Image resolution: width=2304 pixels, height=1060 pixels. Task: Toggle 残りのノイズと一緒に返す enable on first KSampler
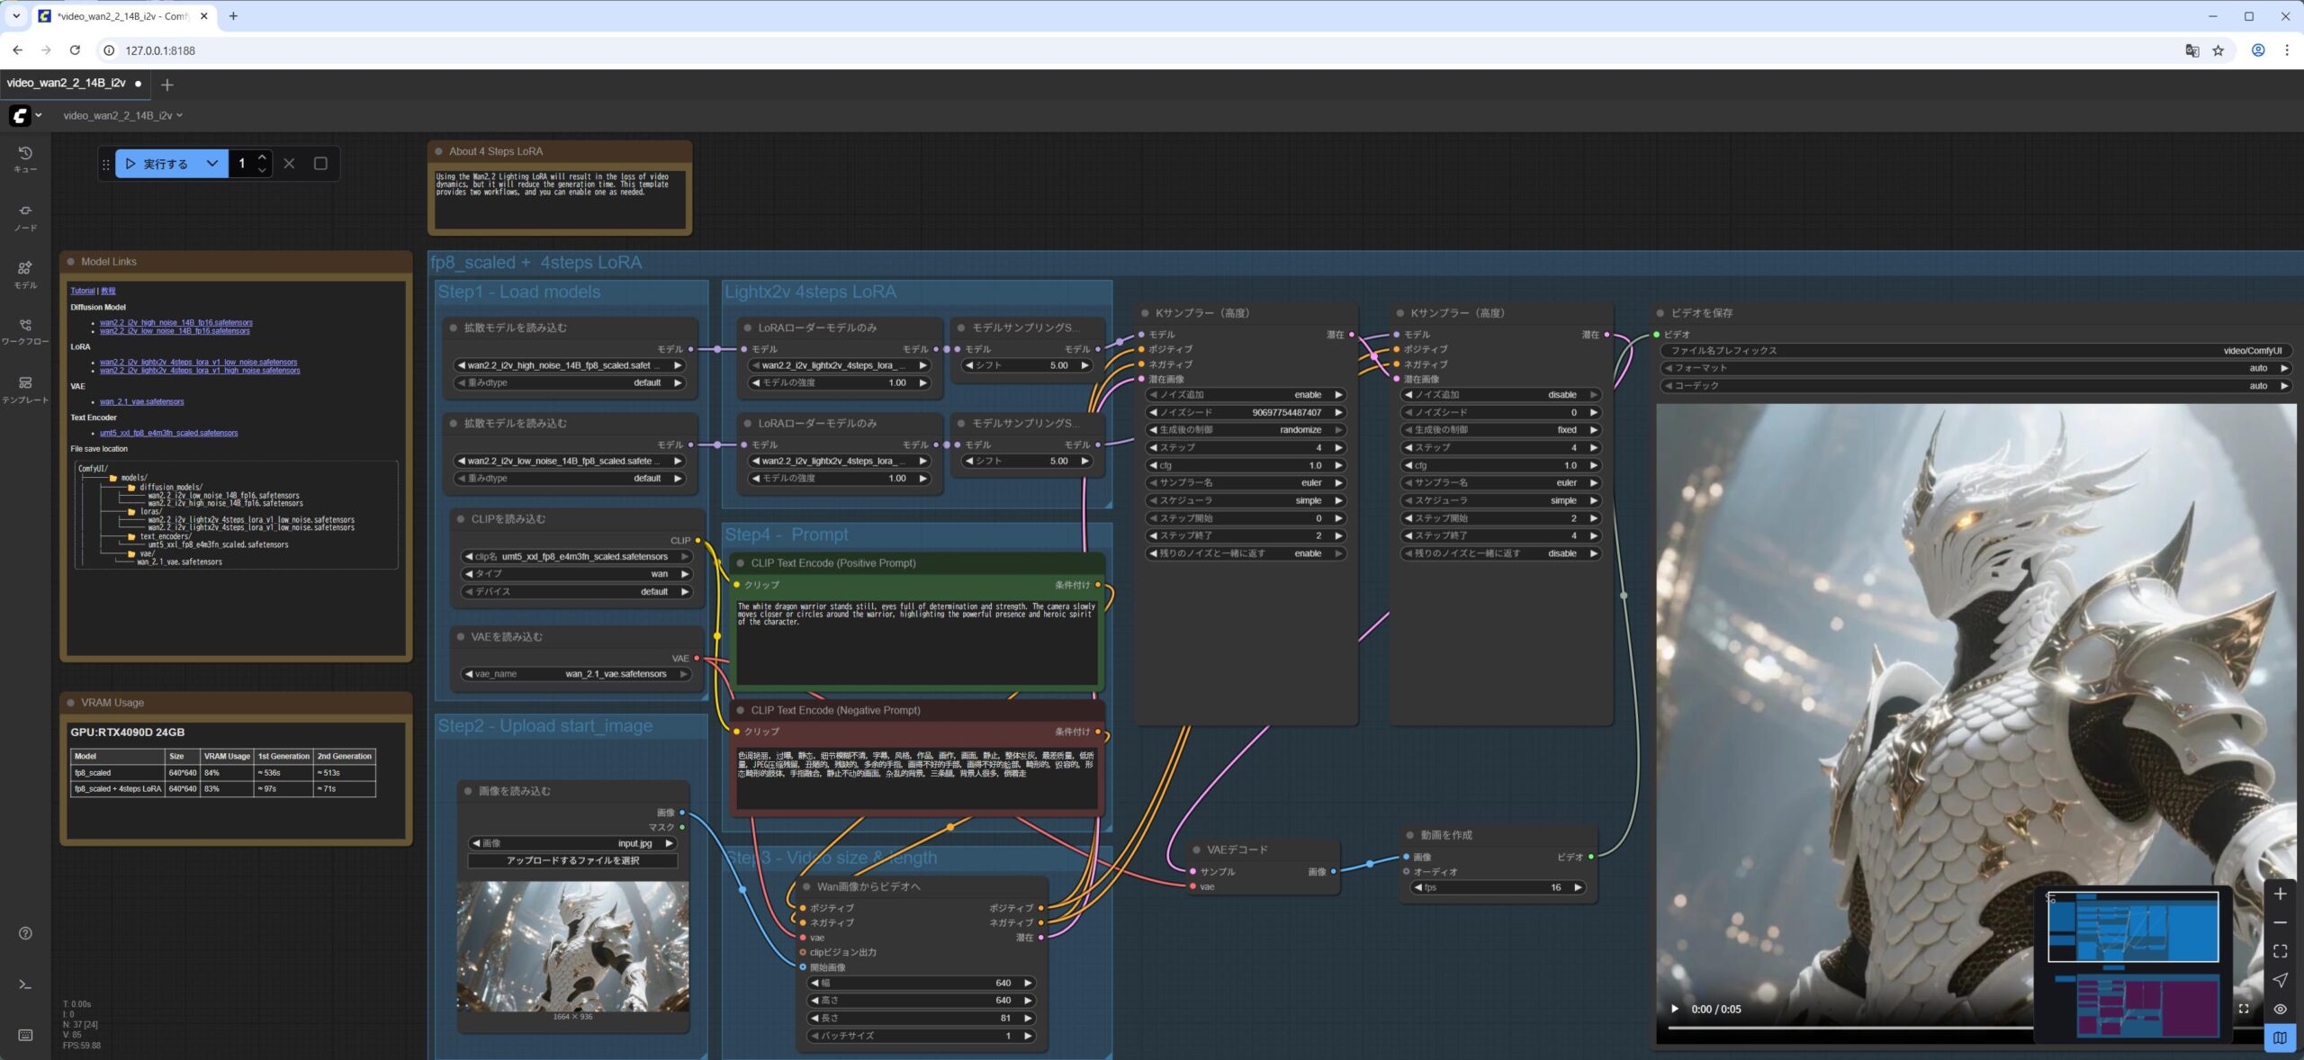tap(1246, 553)
